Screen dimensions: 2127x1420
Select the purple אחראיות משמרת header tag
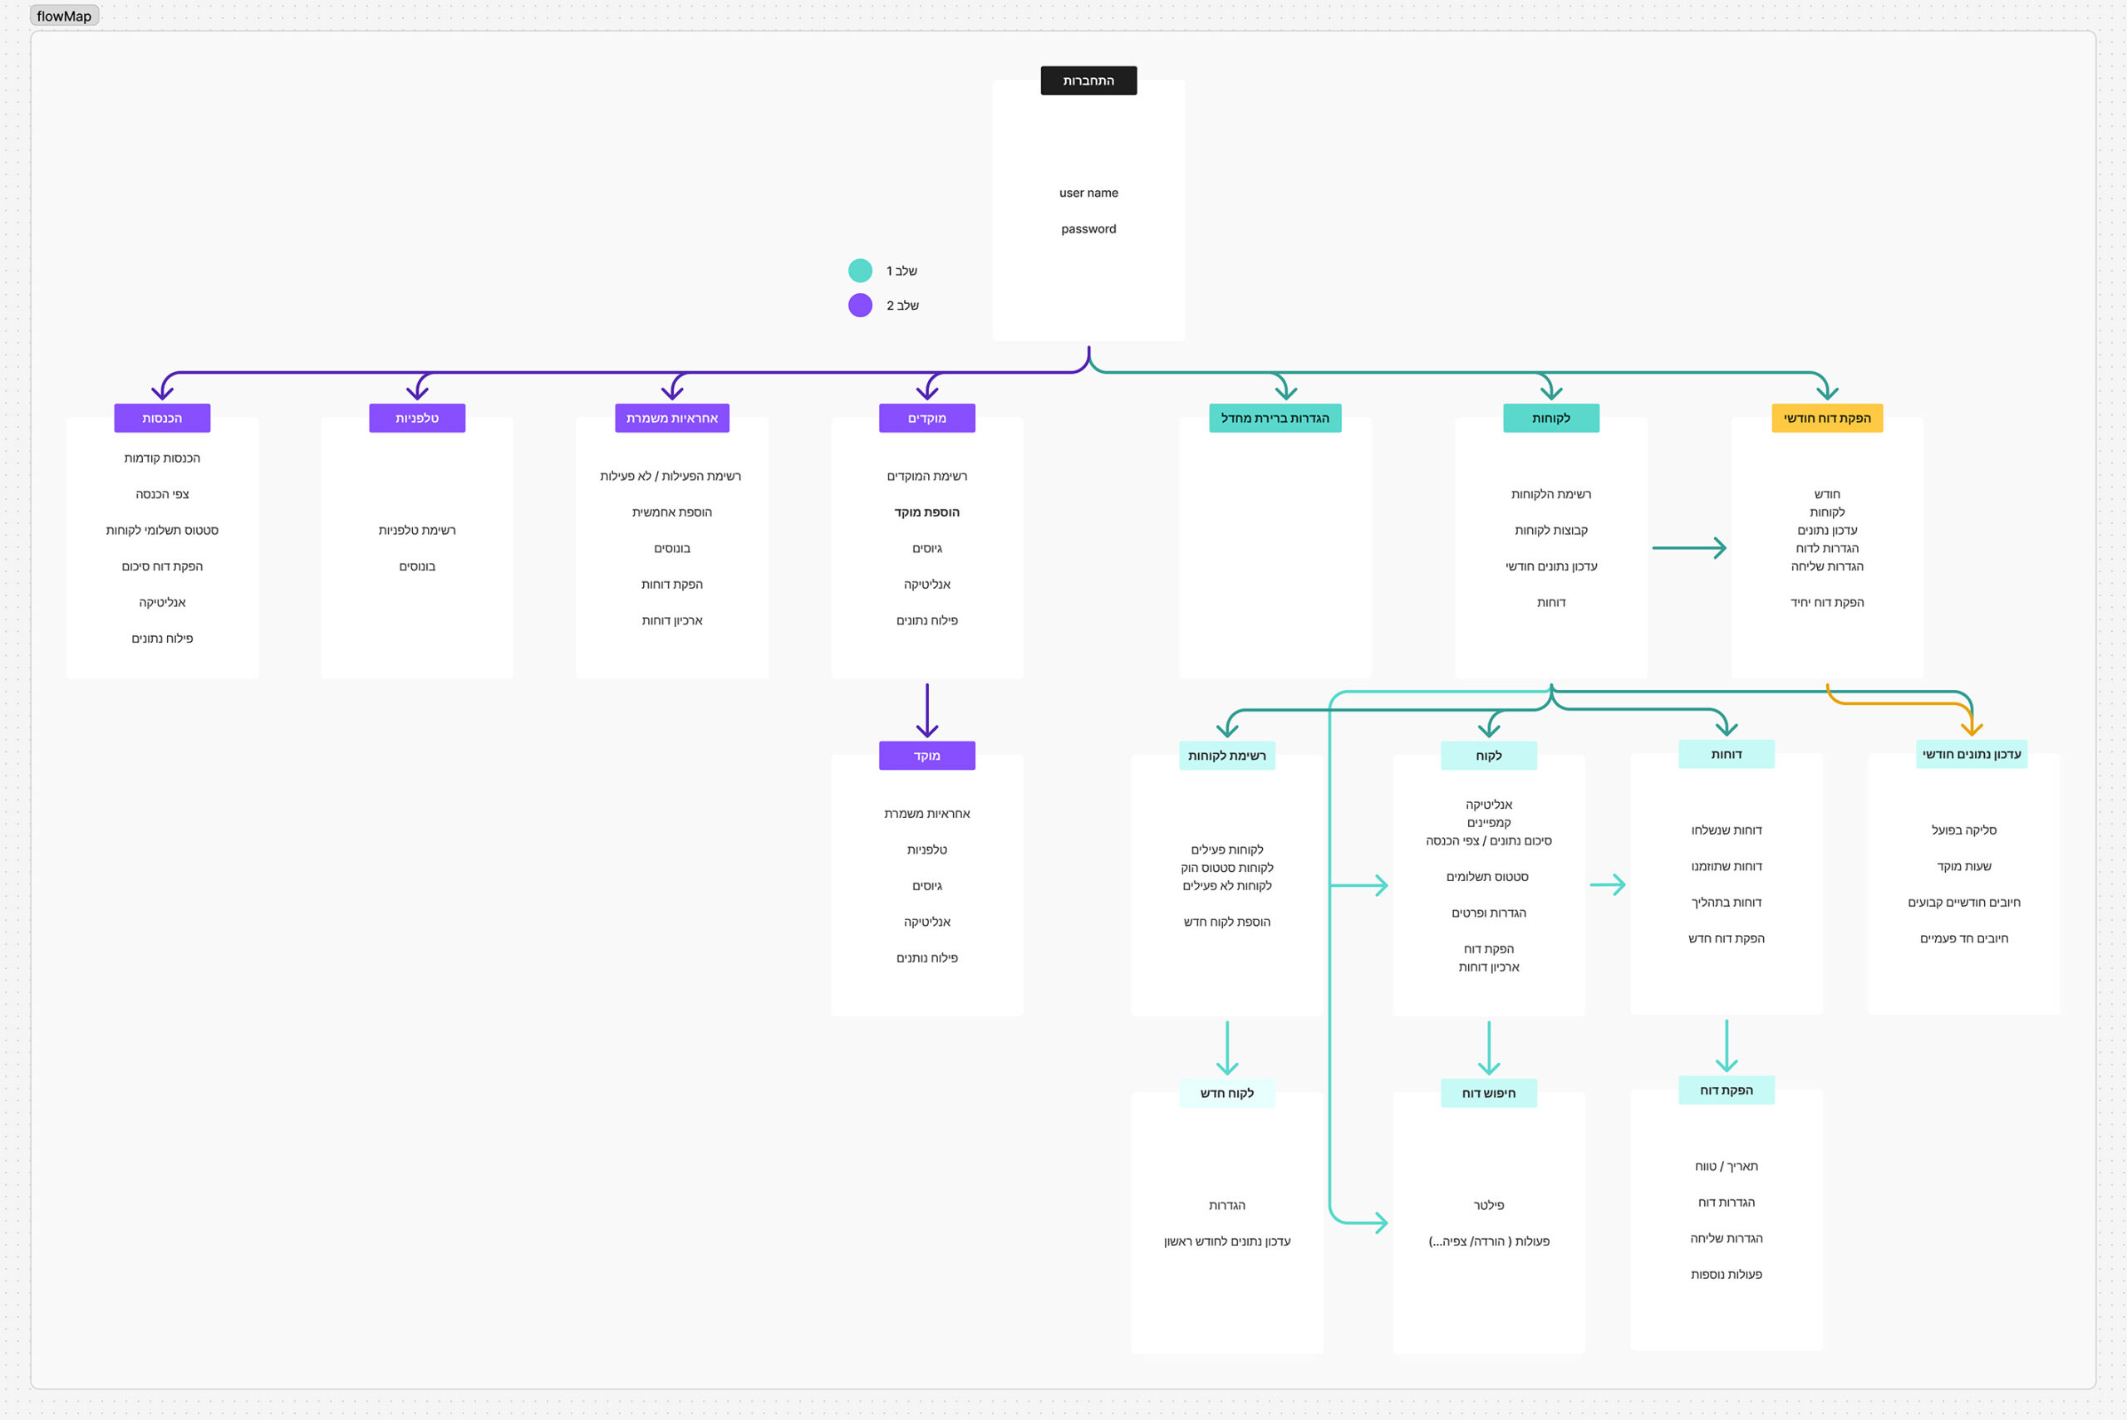pyautogui.click(x=671, y=419)
